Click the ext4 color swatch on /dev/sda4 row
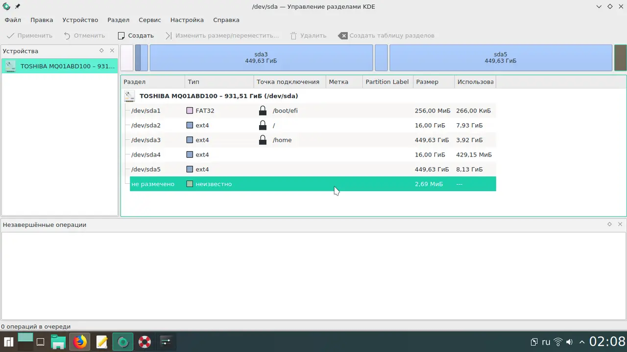This screenshot has width=627, height=352. pyautogui.click(x=190, y=154)
